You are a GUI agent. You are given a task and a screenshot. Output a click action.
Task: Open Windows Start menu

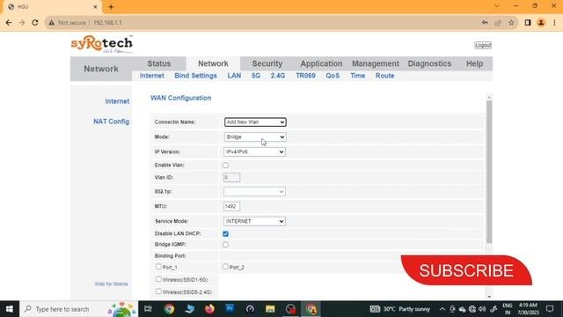10,309
